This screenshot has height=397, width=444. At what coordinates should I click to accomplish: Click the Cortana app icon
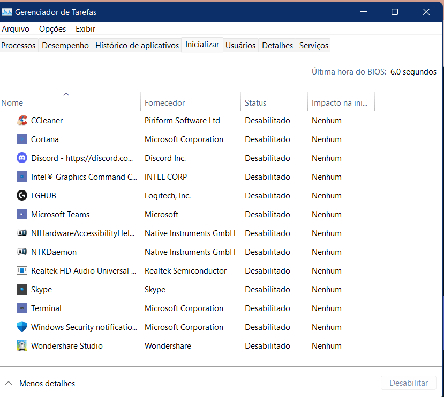pyautogui.click(x=22, y=139)
